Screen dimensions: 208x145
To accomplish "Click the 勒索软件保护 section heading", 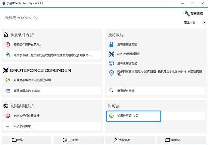I will tap(22, 35).
